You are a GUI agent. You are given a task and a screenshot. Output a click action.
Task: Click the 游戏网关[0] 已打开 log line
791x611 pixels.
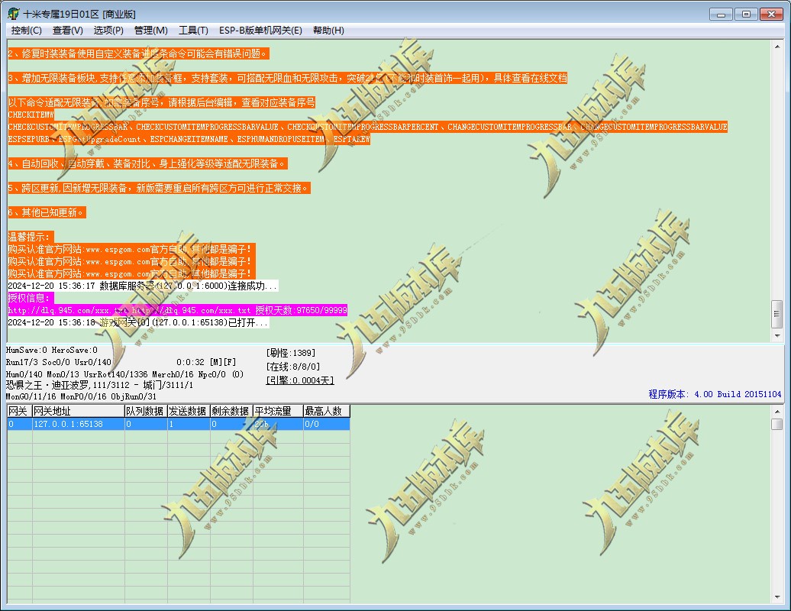point(138,322)
